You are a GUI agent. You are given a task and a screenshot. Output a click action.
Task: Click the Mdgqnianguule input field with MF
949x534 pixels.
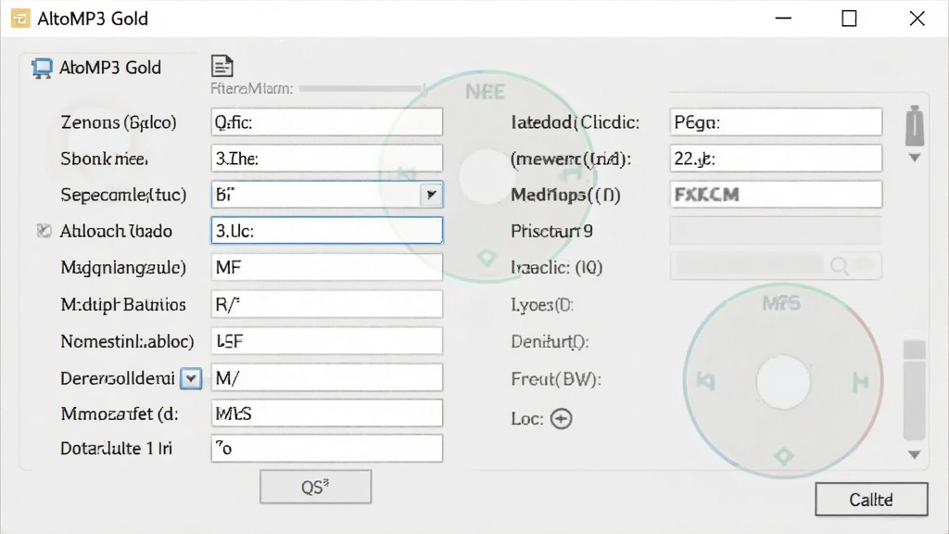pos(327,267)
